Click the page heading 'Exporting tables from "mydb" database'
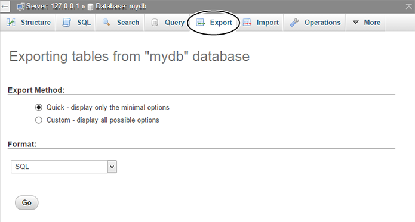Image resolution: width=415 pixels, height=222 pixels. point(130,57)
